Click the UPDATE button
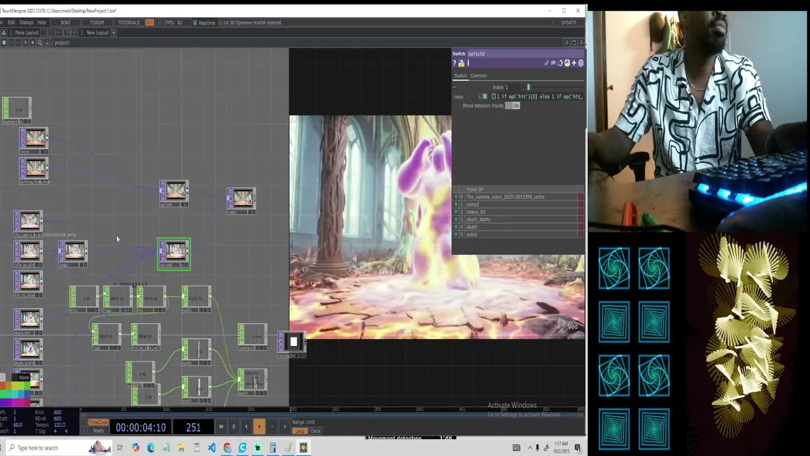This screenshot has height=456, width=810. (568, 23)
